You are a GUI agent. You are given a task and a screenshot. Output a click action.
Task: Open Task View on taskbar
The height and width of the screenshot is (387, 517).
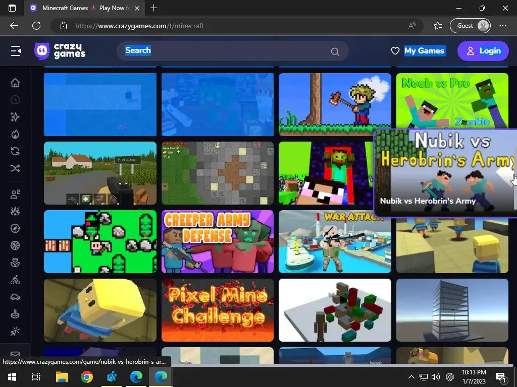(36, 377)
